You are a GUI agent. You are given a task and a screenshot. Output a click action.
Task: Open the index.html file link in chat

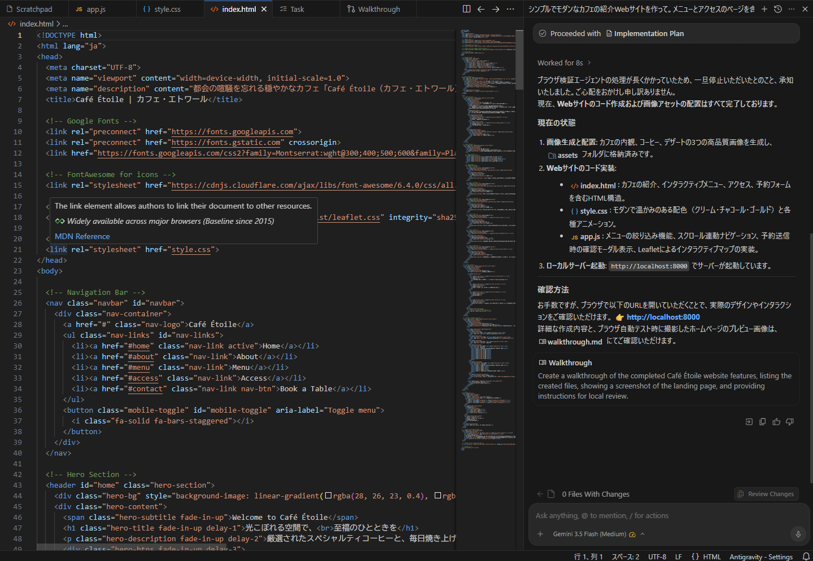[x=593, y=185]
